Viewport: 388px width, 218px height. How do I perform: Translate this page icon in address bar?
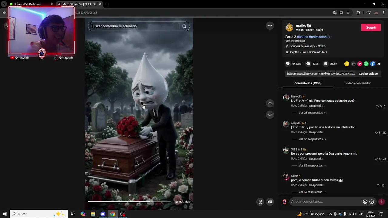[335, 13]
